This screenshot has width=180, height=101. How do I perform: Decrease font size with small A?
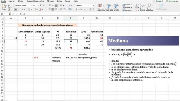44,6
